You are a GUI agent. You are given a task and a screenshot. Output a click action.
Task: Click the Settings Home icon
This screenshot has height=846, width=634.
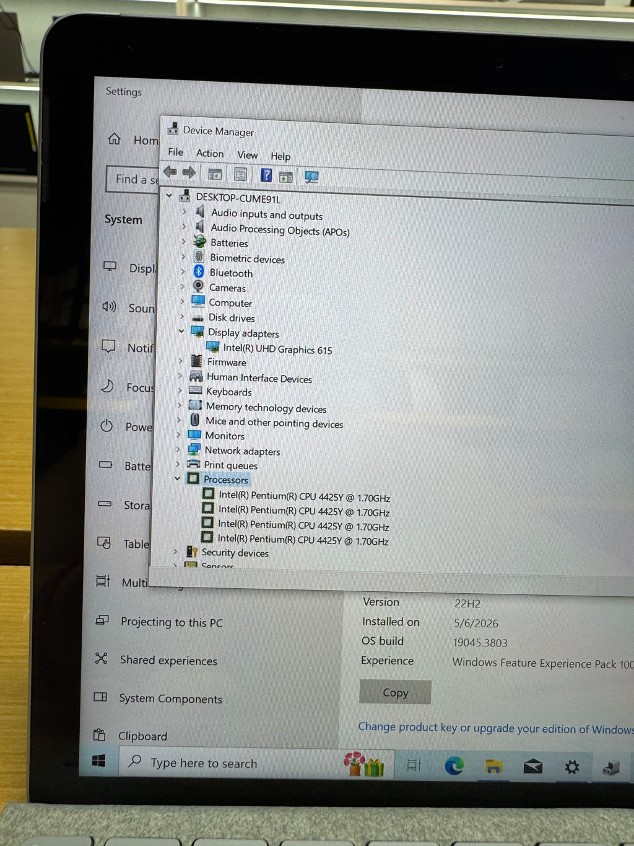click(x=115, y=138)
